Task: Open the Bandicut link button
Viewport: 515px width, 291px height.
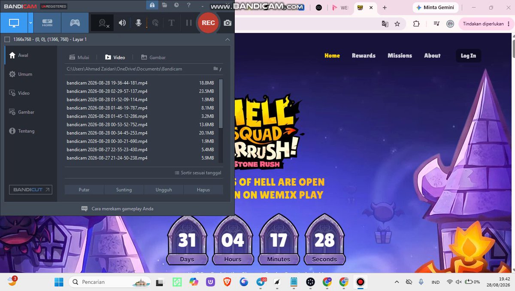Action: 30,190
